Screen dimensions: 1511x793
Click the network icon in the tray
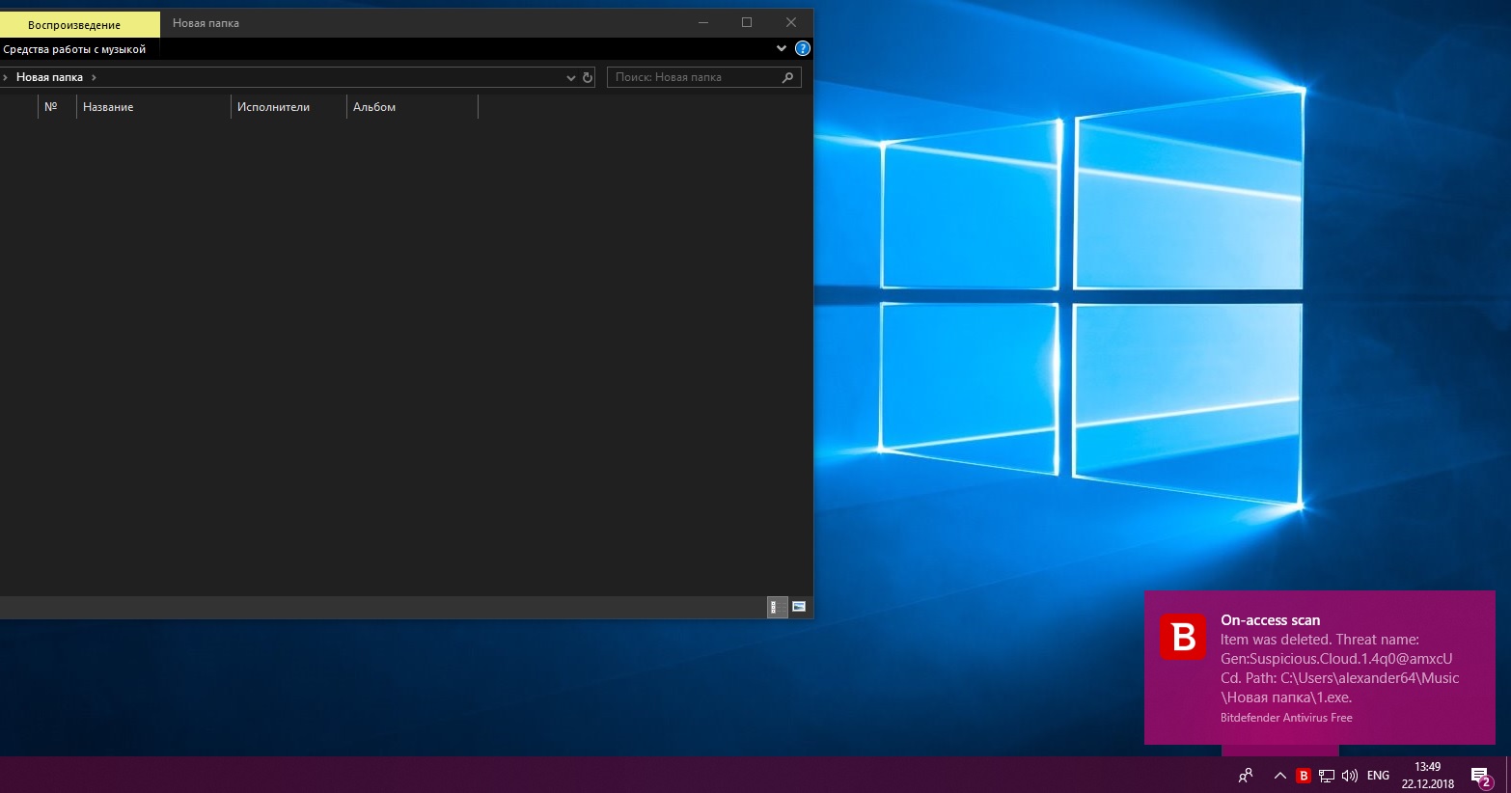(1327, 776)
